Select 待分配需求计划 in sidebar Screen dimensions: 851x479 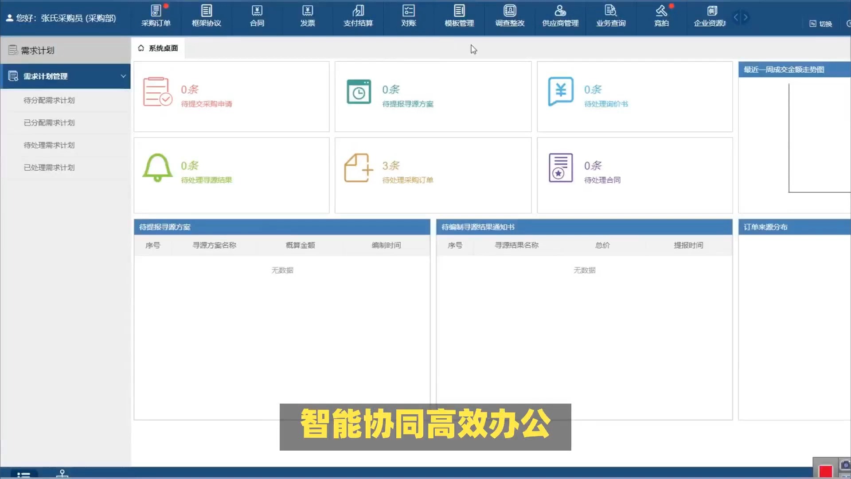coord(49,100)
